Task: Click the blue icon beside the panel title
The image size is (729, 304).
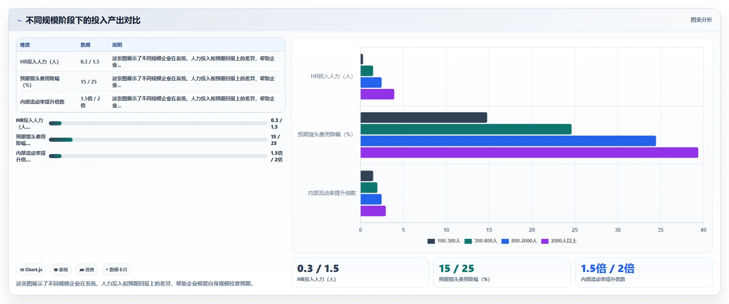Action: click(x=19, y=20)
